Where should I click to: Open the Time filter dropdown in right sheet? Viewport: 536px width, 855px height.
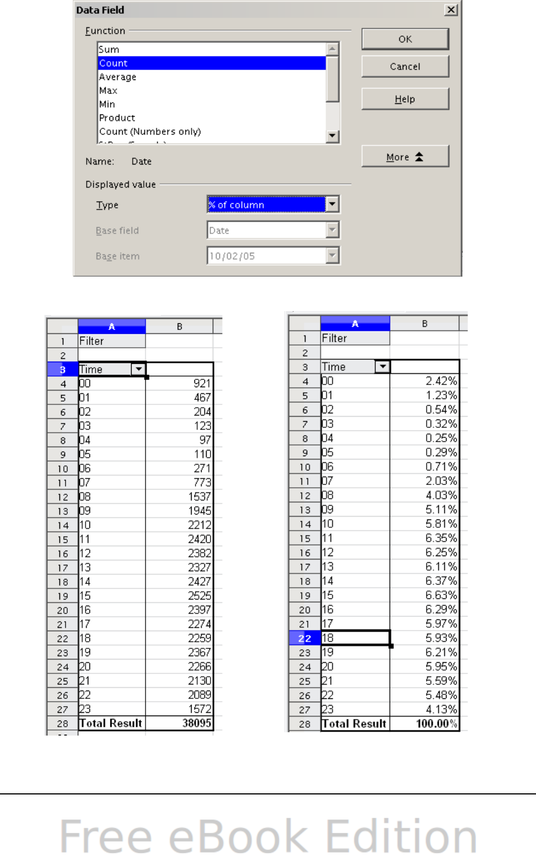[382, 367]
